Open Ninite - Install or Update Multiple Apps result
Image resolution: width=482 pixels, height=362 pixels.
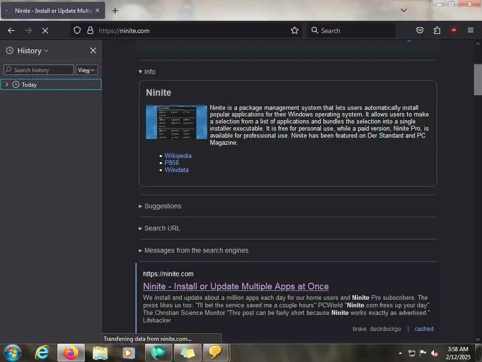(x=236, y=286)
